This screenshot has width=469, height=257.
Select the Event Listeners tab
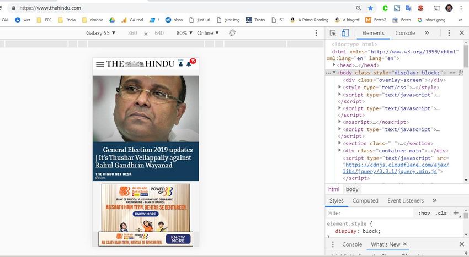pos(406,200)
